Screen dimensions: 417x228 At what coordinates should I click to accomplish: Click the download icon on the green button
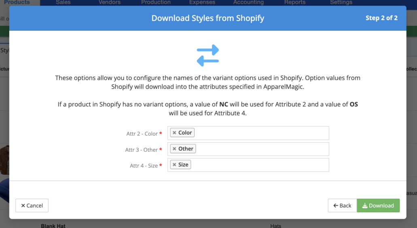pos(365,205)
